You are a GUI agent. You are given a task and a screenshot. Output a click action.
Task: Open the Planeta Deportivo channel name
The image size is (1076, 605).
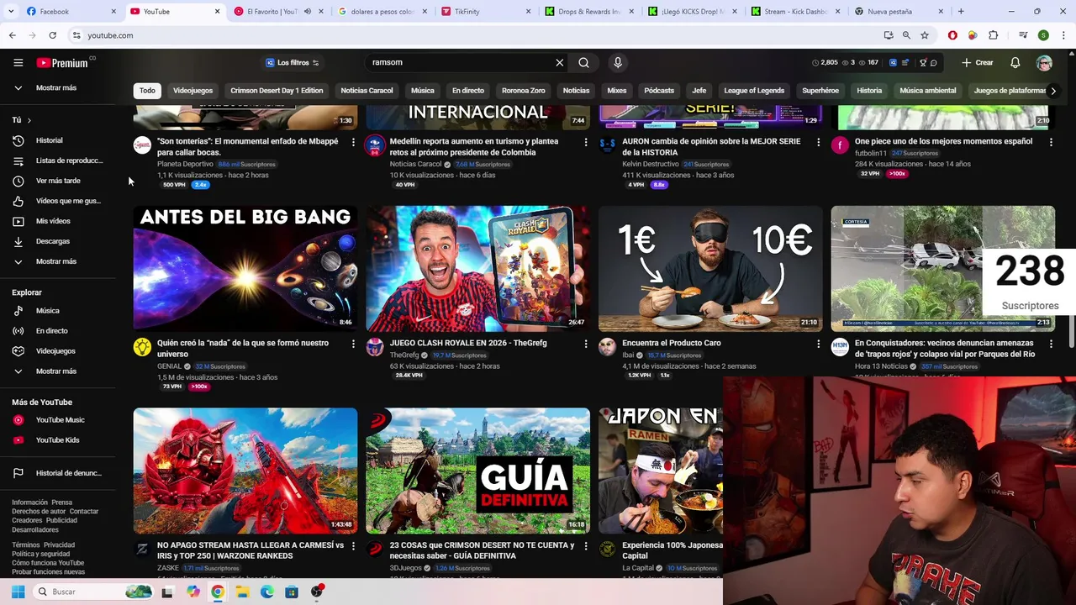tap(185, 165)
